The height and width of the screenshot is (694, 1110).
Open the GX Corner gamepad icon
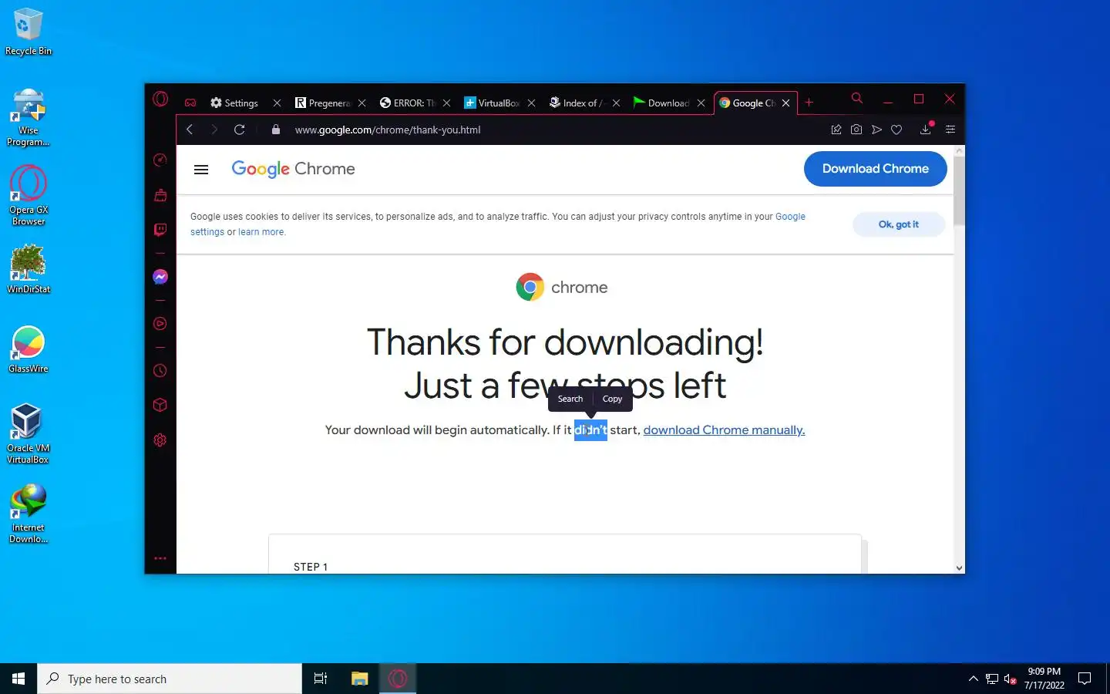190,103
